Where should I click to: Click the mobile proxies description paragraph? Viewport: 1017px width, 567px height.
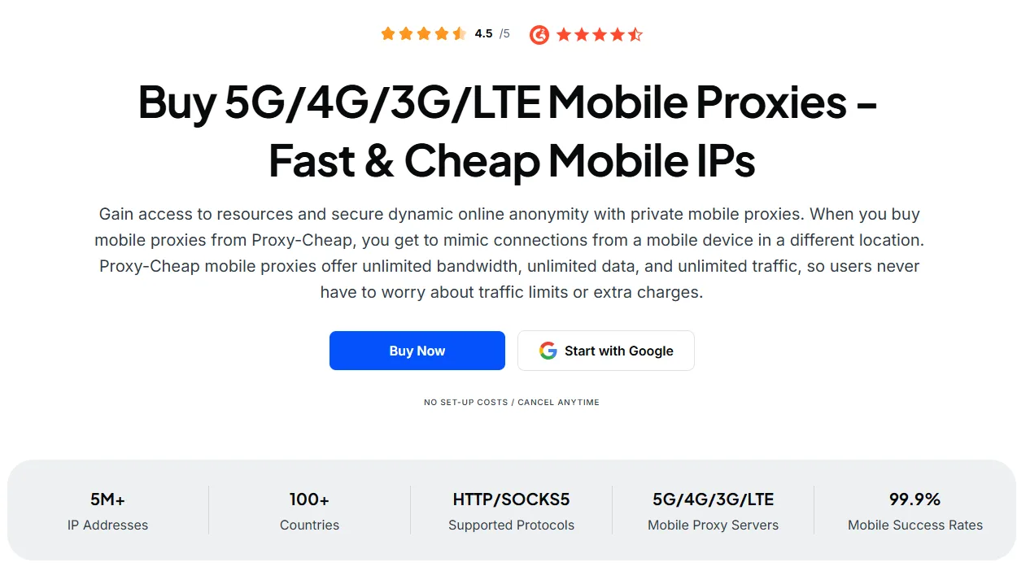pyautogui.click(x=508, y=253)
